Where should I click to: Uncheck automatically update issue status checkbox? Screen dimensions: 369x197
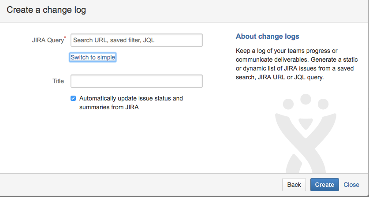73,98
